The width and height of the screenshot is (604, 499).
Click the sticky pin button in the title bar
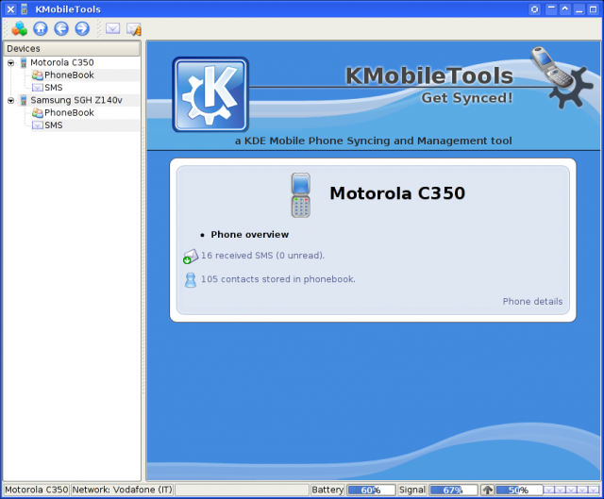(535, 9)
